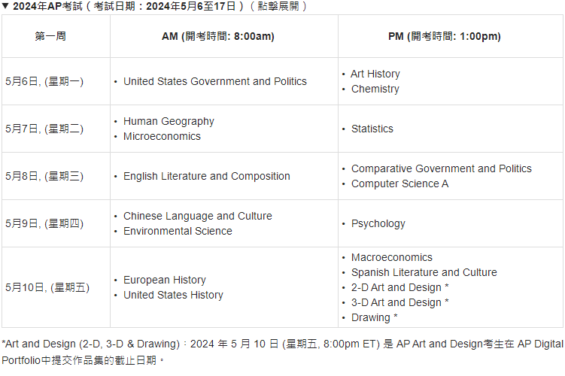This screenshot has height=376, width=565.
Task: Click English Literature and Composition
Action: 207,177
